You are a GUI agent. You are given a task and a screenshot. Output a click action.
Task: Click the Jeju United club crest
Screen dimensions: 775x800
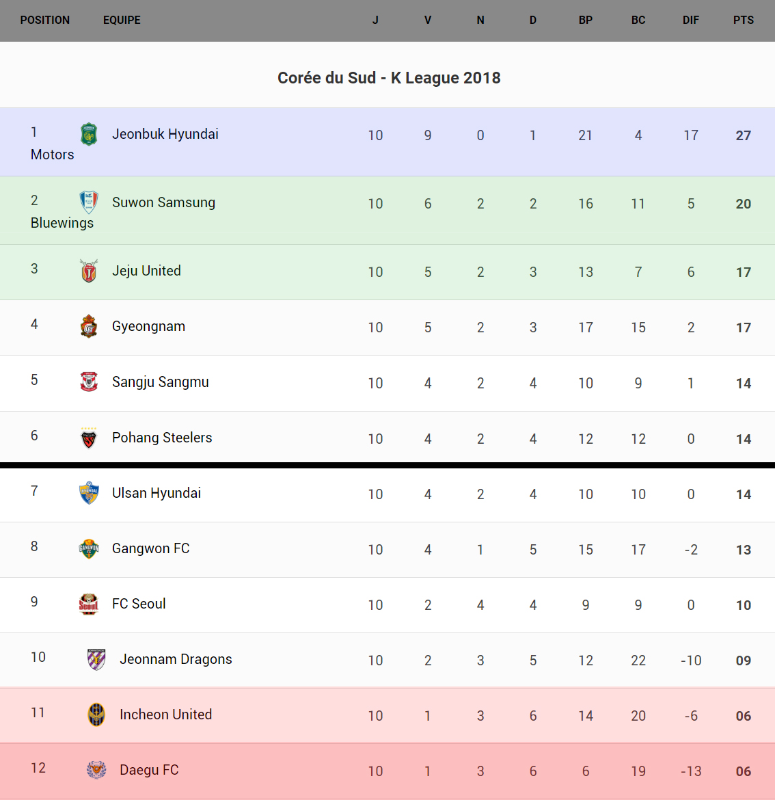(89, 271)
